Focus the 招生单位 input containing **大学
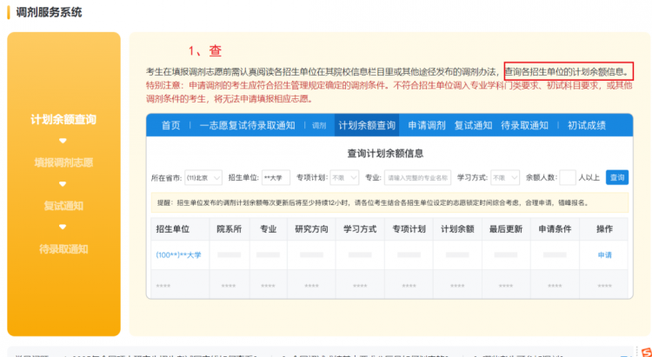The height and width of the screenshot is (357, 652). click(x=276, y=178)
